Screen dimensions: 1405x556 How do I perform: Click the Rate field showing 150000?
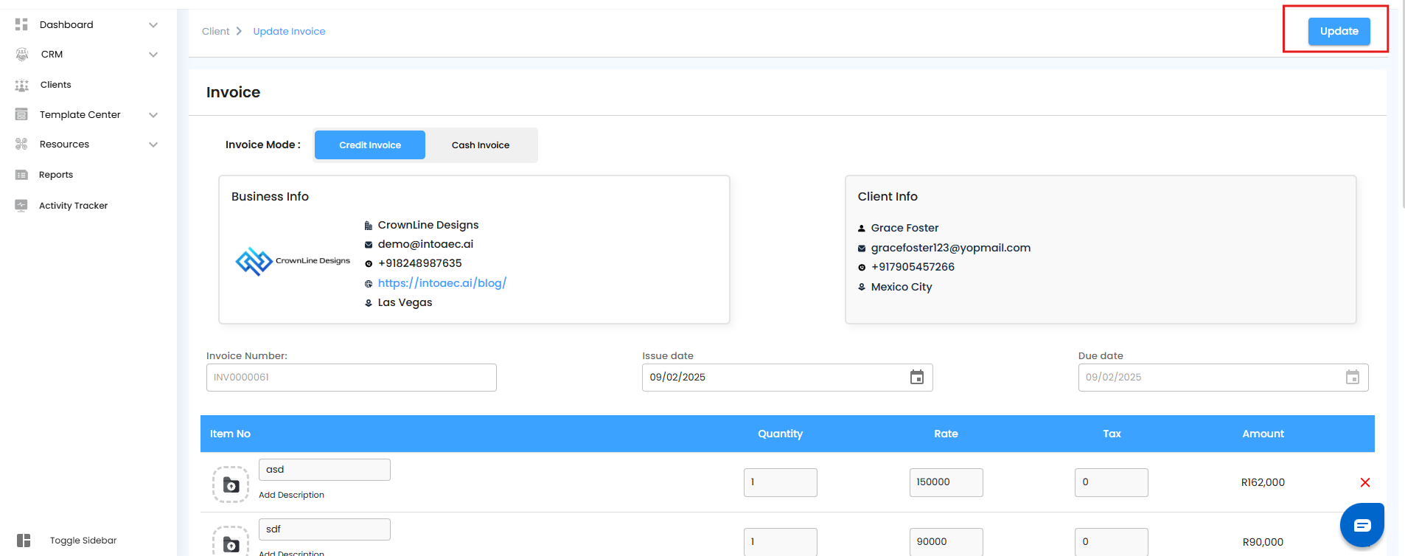[x=945, y=482]
